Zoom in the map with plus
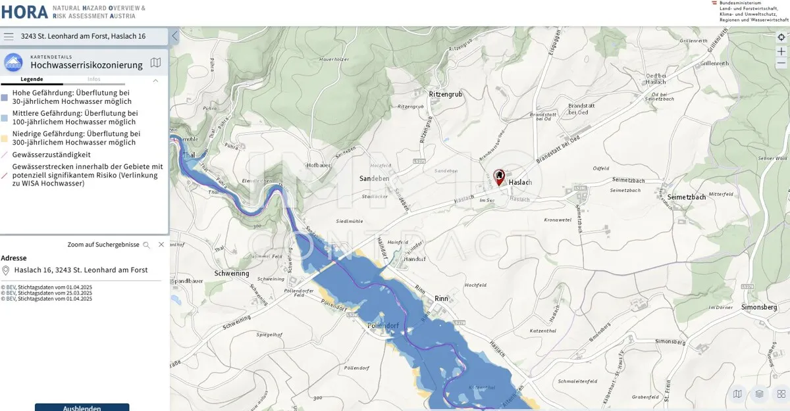Image resolution: width=790 pixels, height=411 pixels. coord(781,51)
